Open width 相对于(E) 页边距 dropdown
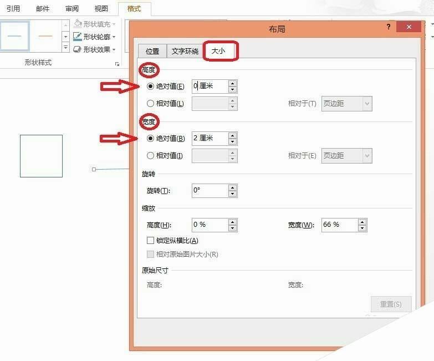 click(x=347, y=156)
